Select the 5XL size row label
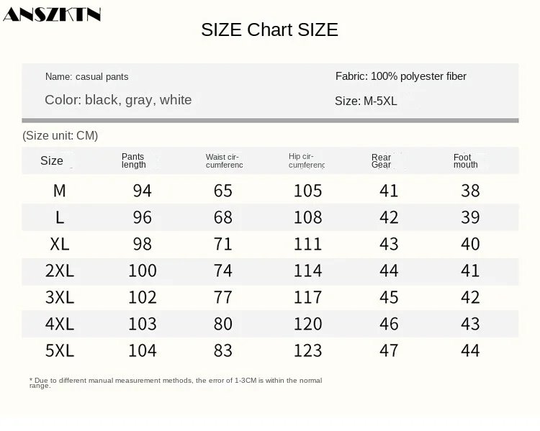The image size is (540, 431). (x=60, y=351)
